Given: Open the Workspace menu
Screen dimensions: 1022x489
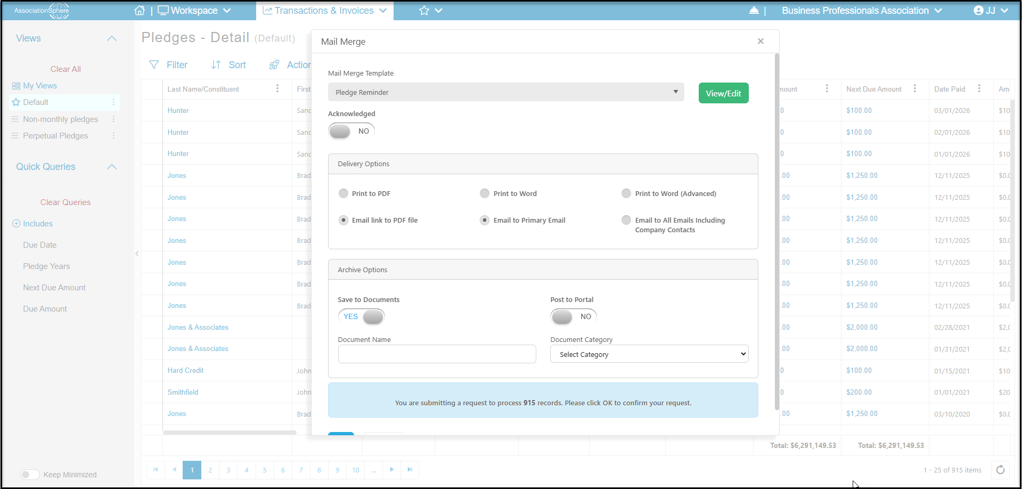Looking at the screenshot, I should click(194, 11).
